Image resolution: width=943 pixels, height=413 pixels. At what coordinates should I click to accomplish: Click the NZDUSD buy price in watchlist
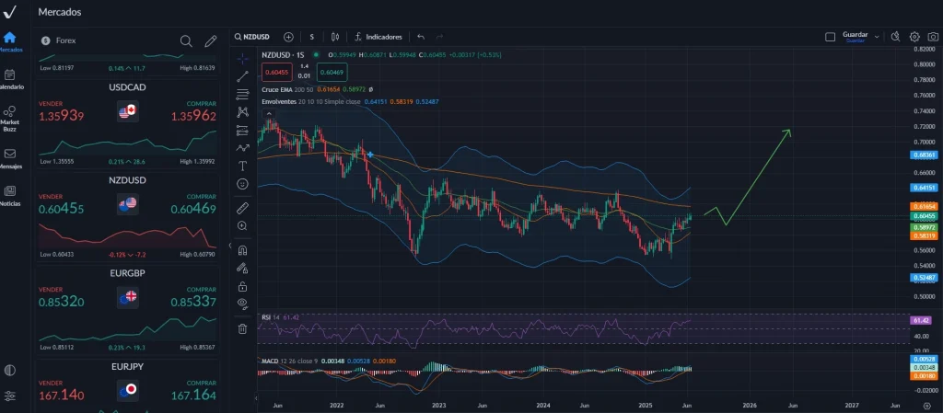[x=193, y=209]
